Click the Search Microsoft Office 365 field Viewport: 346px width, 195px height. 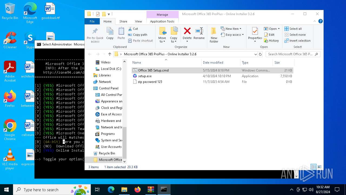pos(293,54)
